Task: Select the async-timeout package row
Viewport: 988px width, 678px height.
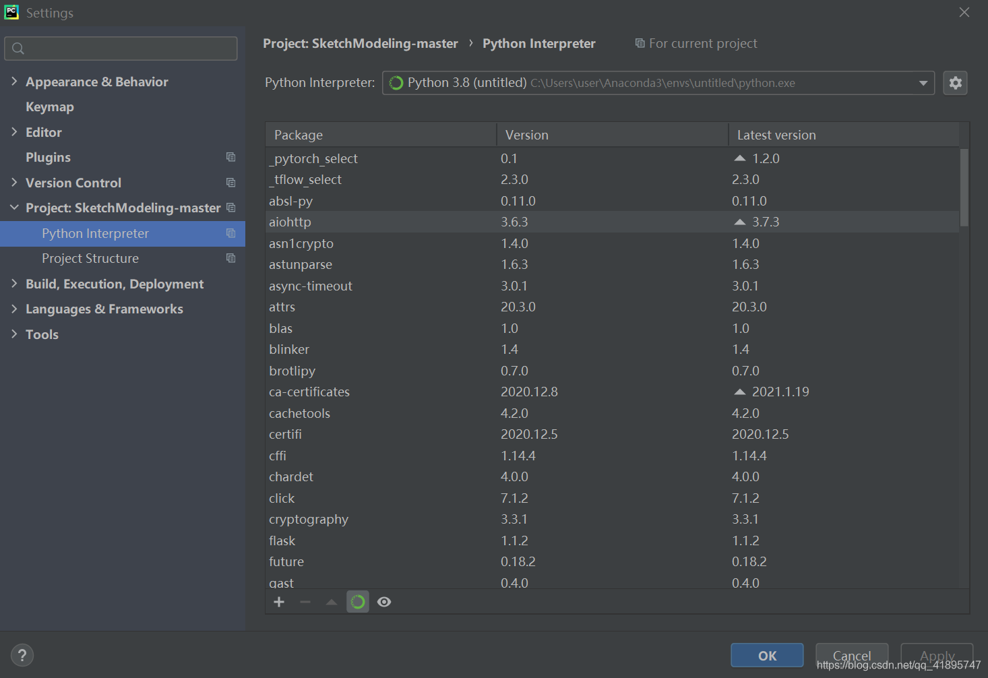Action: 613,286
